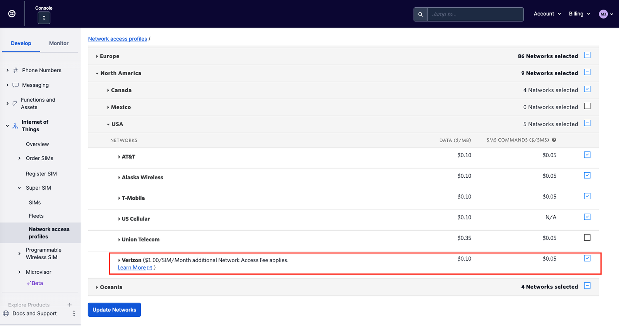619x326 pixels.
Task: Open the Account menu
Action: 547,14
